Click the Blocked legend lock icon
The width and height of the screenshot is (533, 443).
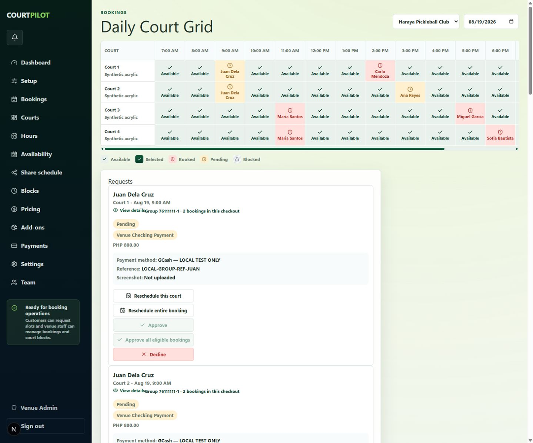tap(237, 159)
